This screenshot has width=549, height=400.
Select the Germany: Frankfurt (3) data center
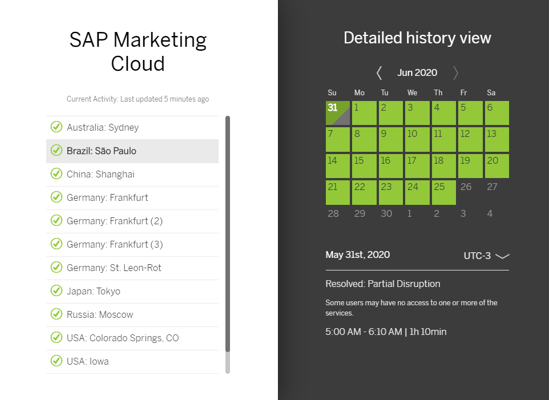tap(132, 245)
